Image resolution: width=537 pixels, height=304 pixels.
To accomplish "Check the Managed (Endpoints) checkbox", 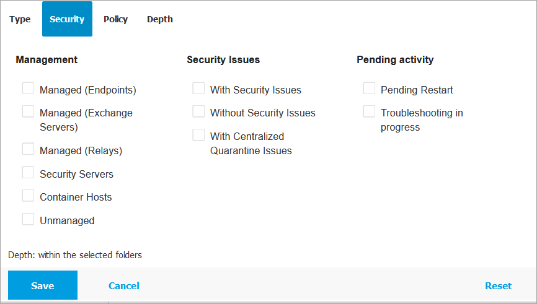I will coord(28,89).
